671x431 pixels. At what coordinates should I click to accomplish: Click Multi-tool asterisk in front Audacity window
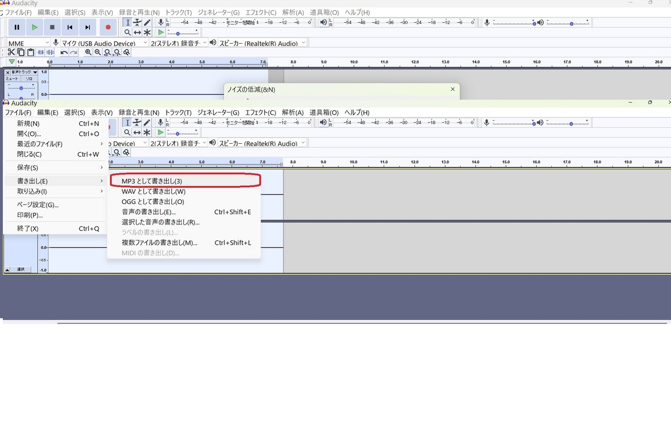pos(147,132)
